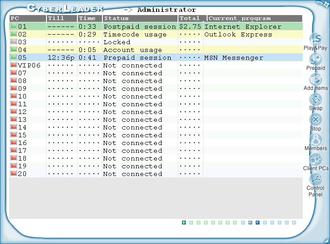This screenshot has height=244, width=330.
Task: Click the red monitor icon of PC 07
Action: (x=14, y=73)
